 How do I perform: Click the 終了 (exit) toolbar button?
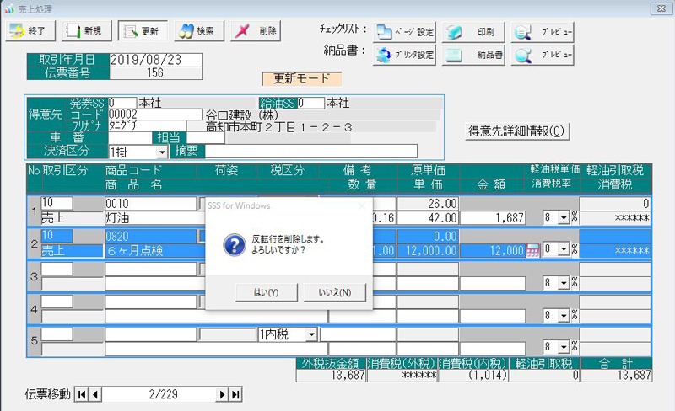click(32, 31)
